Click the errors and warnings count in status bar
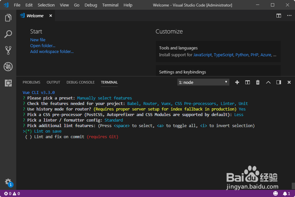295x197 pixels. [x=12, y=194]
